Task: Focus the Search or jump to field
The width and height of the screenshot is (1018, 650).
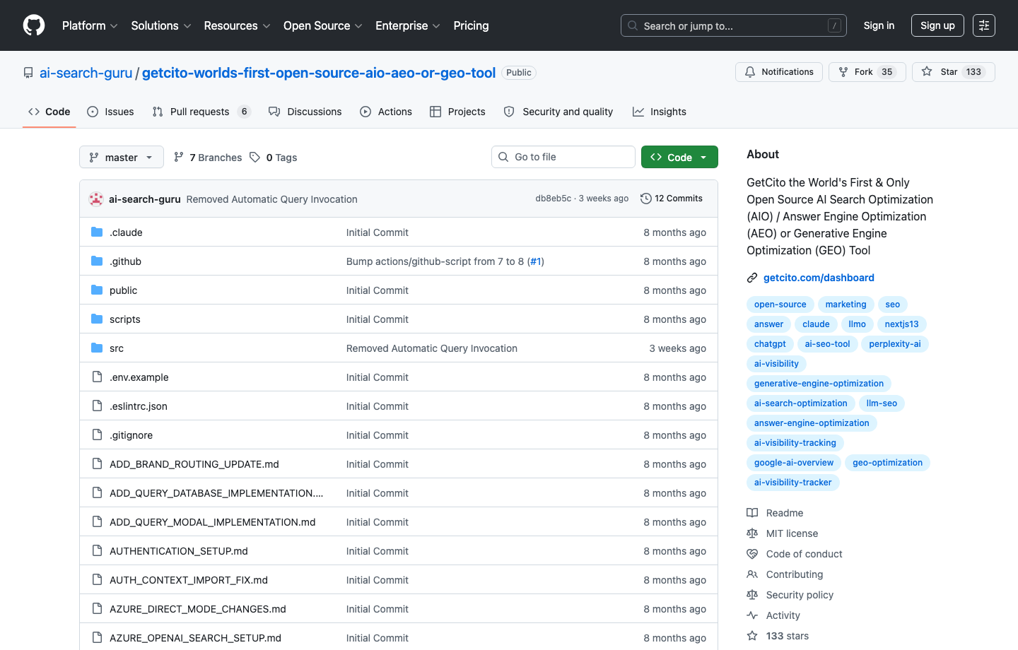Action: (734, 25)
